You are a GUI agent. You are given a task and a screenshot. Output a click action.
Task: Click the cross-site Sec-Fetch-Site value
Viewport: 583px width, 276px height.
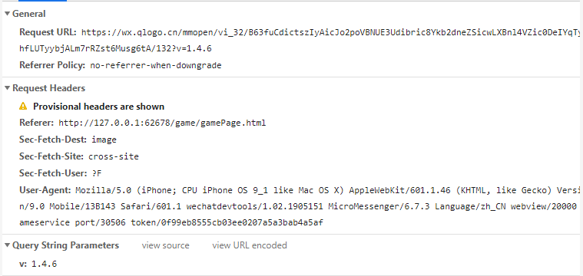tap(114, 156)
